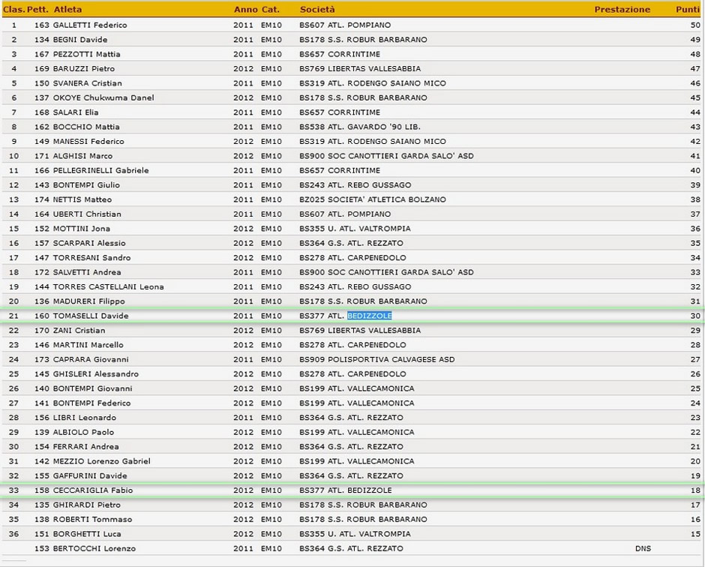Screen dimensions: 705x567
Task: Click MEZZIO Lorenzo Gabriel name
Action: (101, 461)
